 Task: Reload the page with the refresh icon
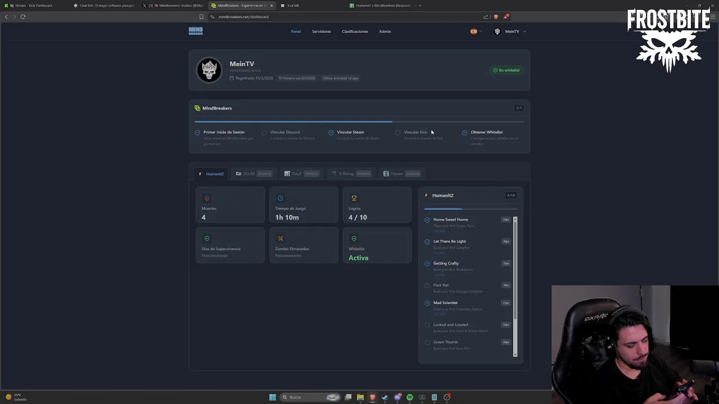23,17
